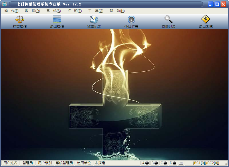This screenshot has width=229, height=167.
Task: Open the 称重操作 scales icon
Action: click(20, 19)
